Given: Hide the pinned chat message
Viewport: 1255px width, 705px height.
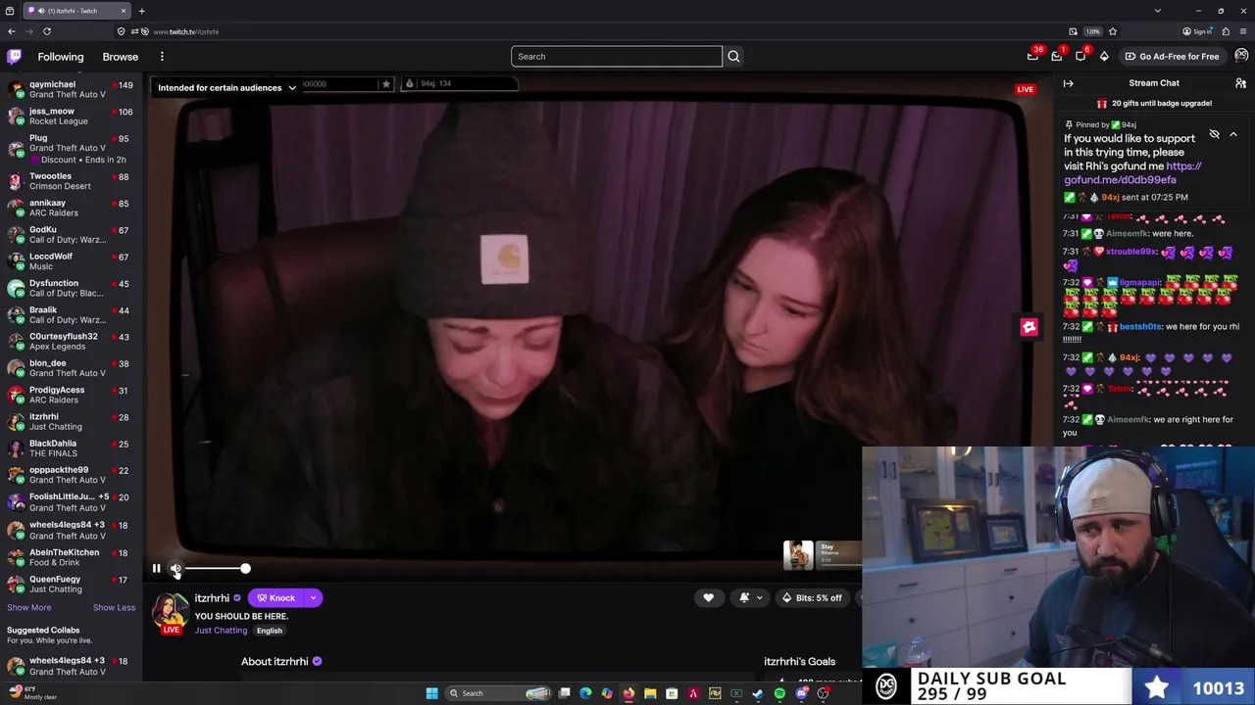Looking at the screenshot, I should pos(1214,134).
